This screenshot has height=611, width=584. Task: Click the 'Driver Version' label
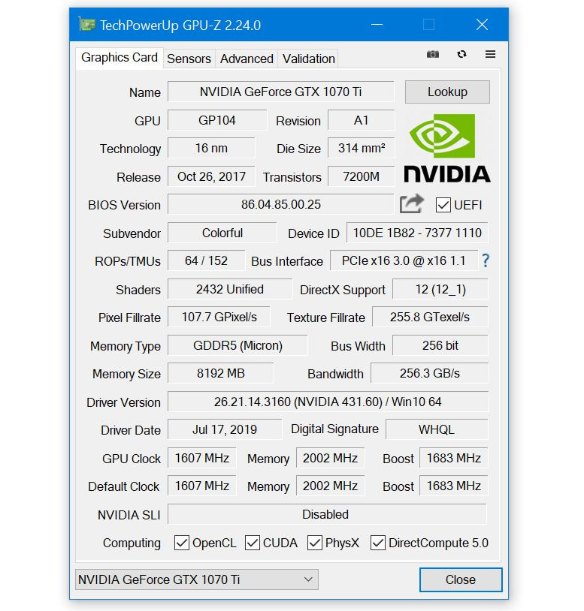click(x=124, y=402)
